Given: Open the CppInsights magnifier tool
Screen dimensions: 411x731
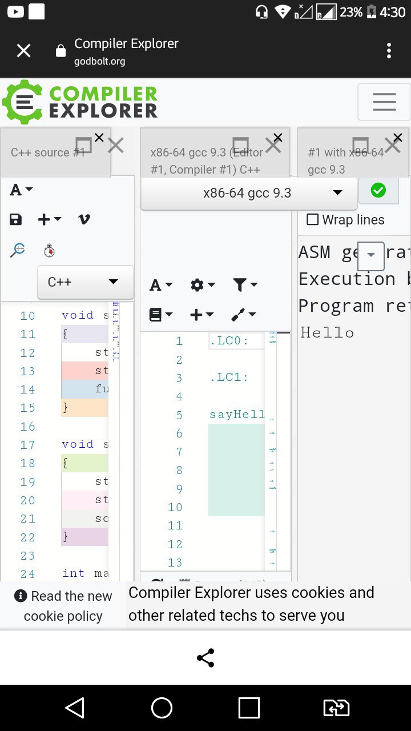Looking at the screenshot, I should (18, 250).
